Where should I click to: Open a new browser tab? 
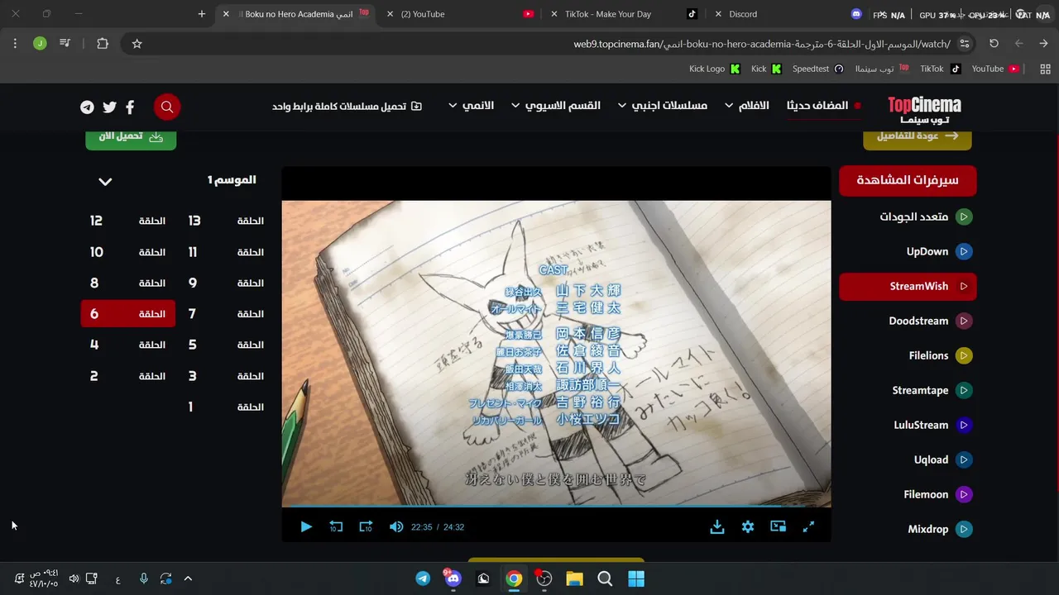[x=202, y=14]
